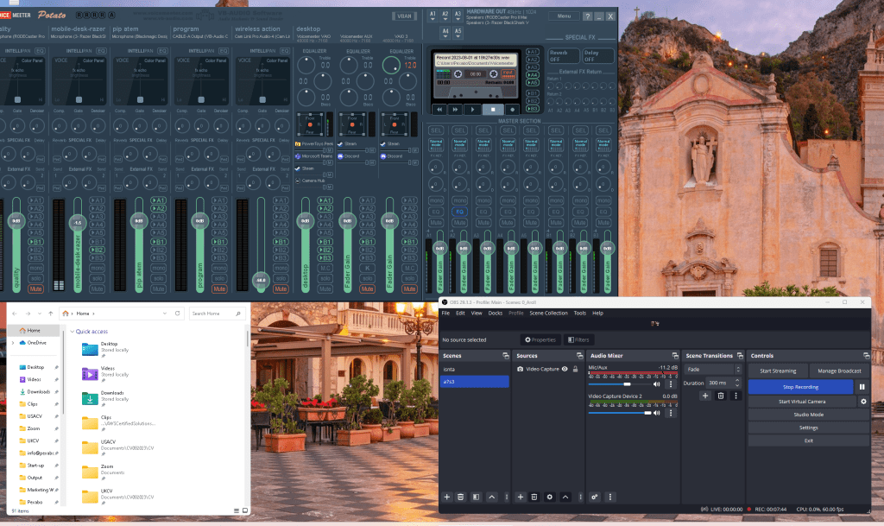Click the Voicemeeter Menu button
884x526 pixels.
tap(564, 16)
